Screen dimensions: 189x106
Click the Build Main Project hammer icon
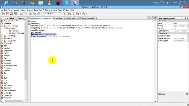point(65,14)
